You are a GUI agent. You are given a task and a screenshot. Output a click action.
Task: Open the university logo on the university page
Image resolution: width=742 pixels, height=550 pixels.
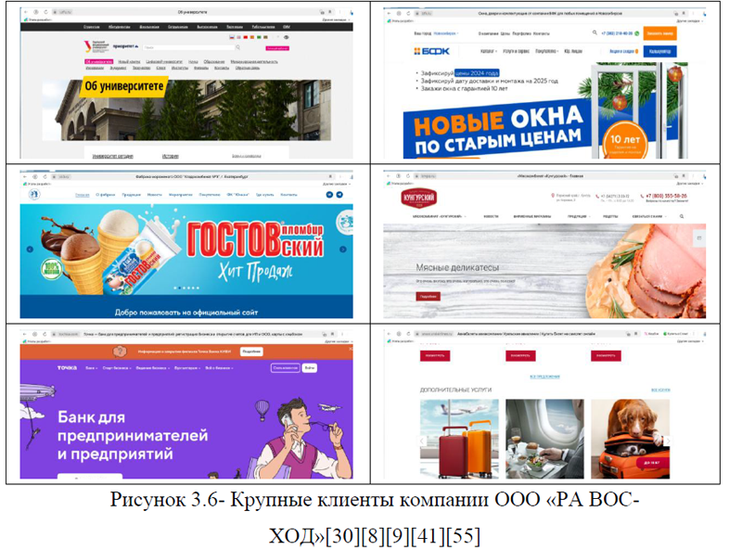pyautogui.click(x=96, y=46)
